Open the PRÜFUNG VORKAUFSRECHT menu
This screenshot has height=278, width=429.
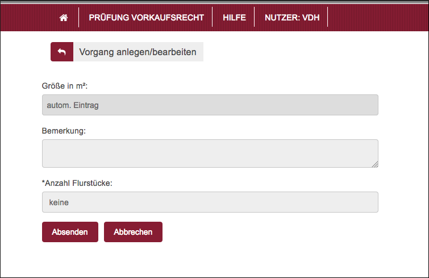click(x=146, y=18)
